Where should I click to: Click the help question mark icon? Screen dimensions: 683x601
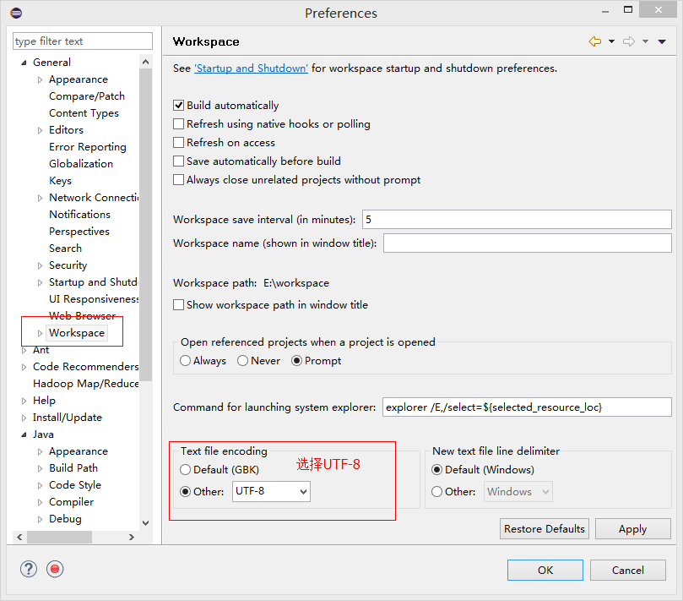click(29, 569)
